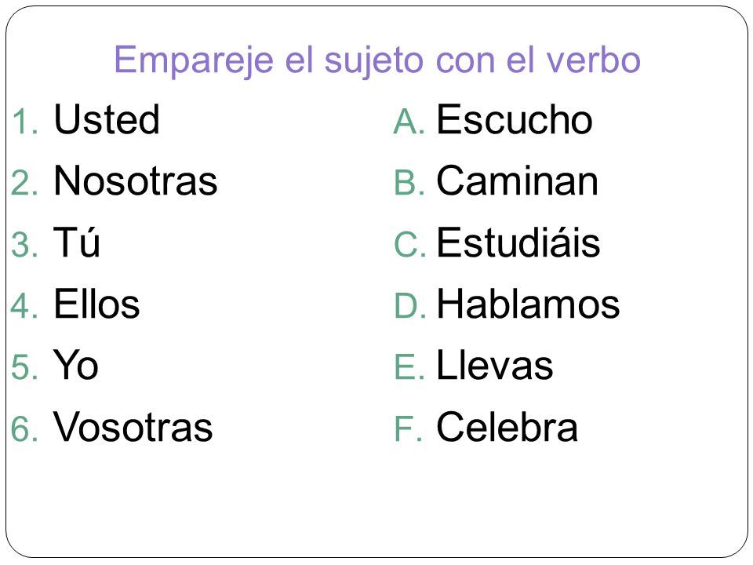The height and width of the screenshot is (565, 753).
Task: Click the green letter D label
Action: [x=409, y=306]
